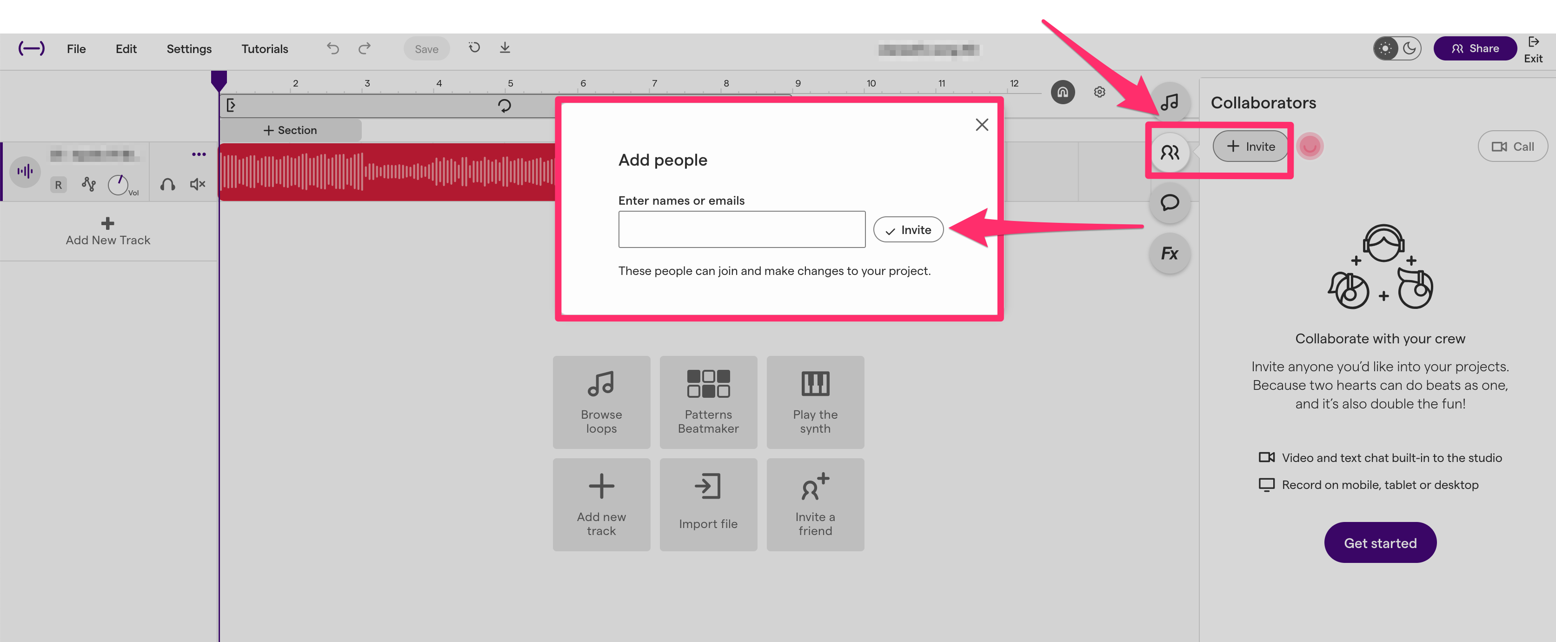
Task: Toggle the snap magnet icon
Action: 1063,92
